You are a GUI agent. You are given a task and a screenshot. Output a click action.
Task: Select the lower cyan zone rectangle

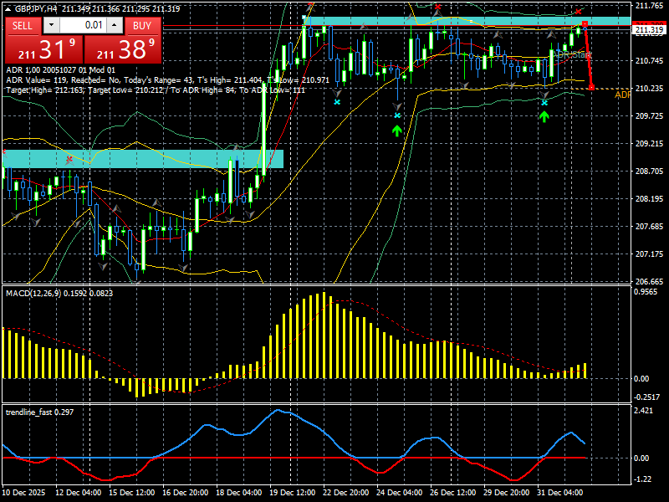(x=143, y=159)
